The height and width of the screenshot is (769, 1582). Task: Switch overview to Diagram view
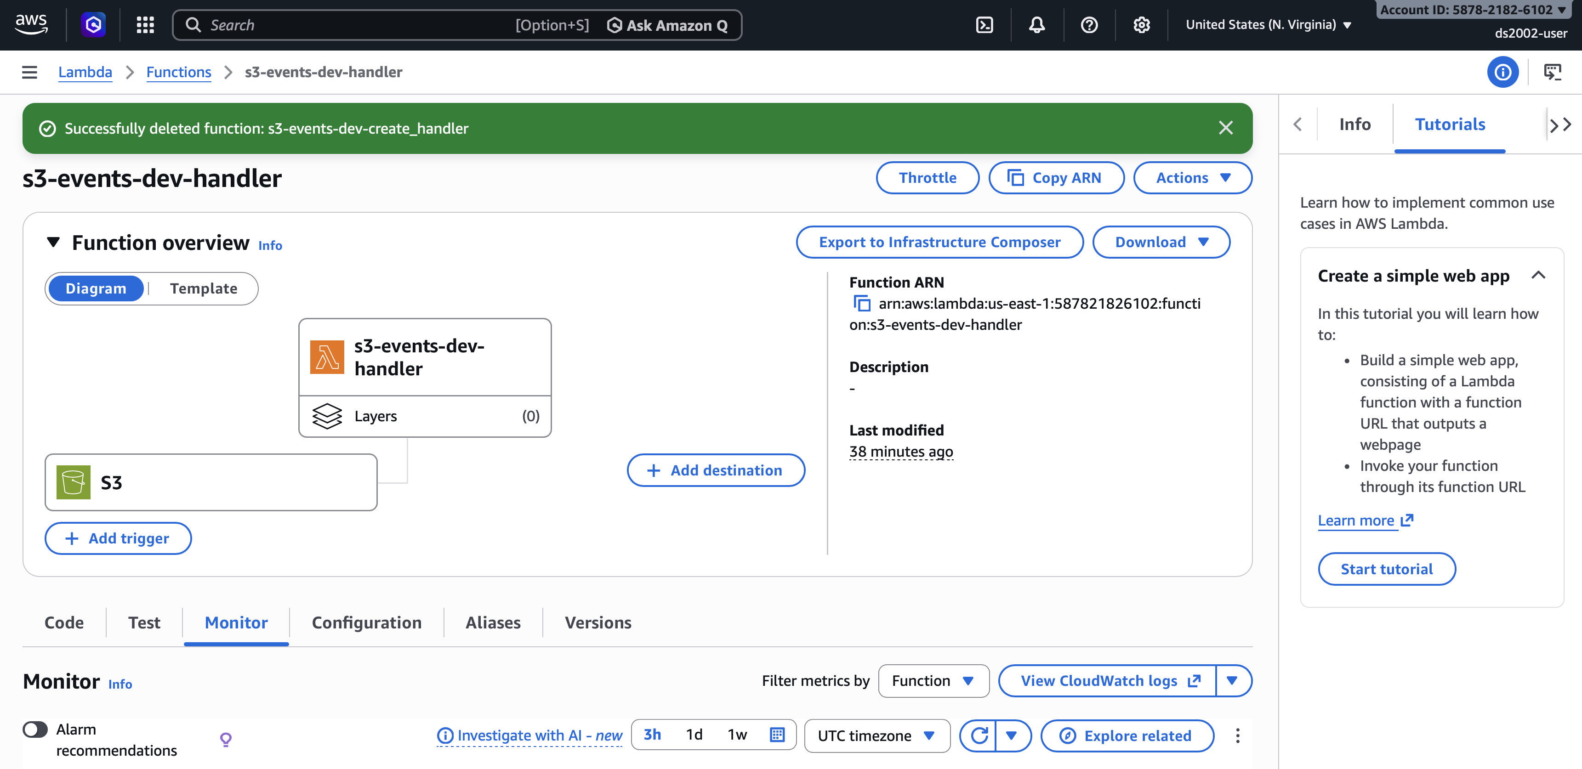point(96,288)
